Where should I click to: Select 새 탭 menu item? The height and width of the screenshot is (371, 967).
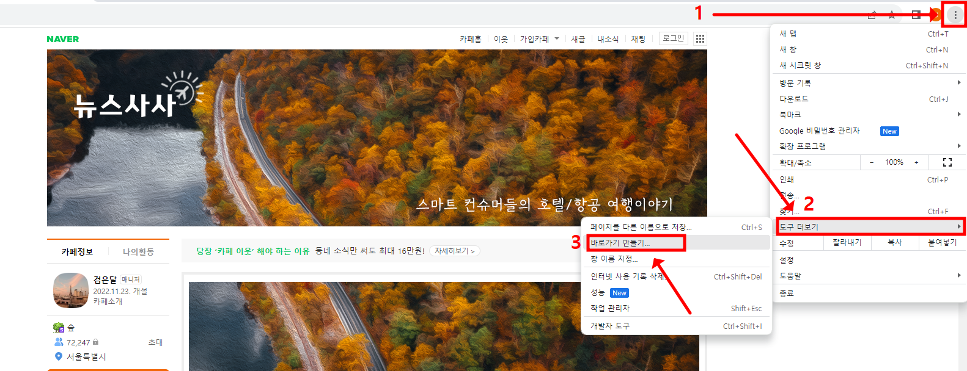(x=868, y=34)
